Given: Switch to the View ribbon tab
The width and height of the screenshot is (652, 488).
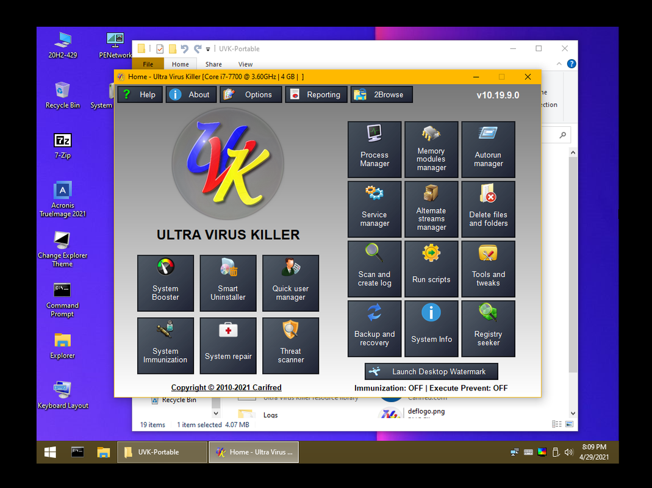Looking at the screenshot, I should tap(245, 64).
